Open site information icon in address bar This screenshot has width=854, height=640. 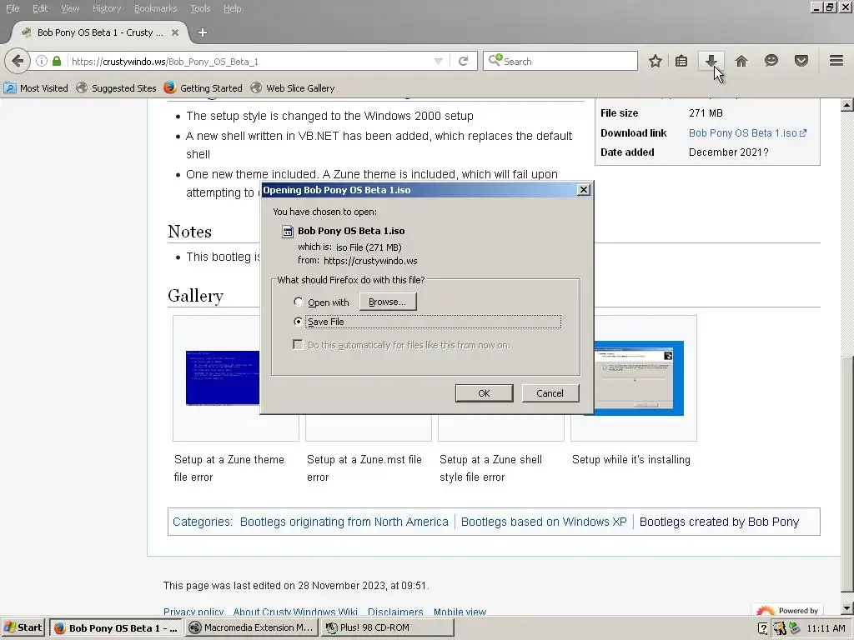[x=42, y=61]
